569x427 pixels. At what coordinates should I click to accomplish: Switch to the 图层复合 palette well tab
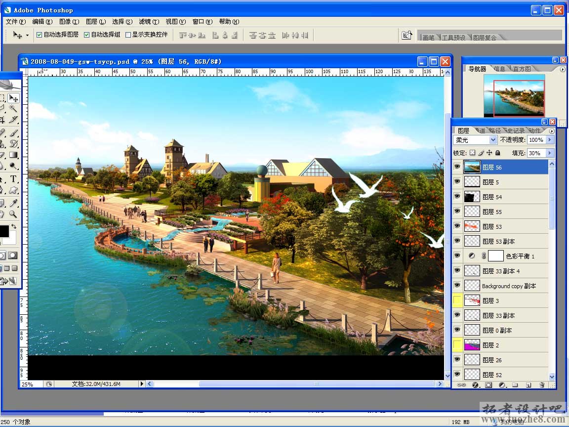(x=485, y=38)
